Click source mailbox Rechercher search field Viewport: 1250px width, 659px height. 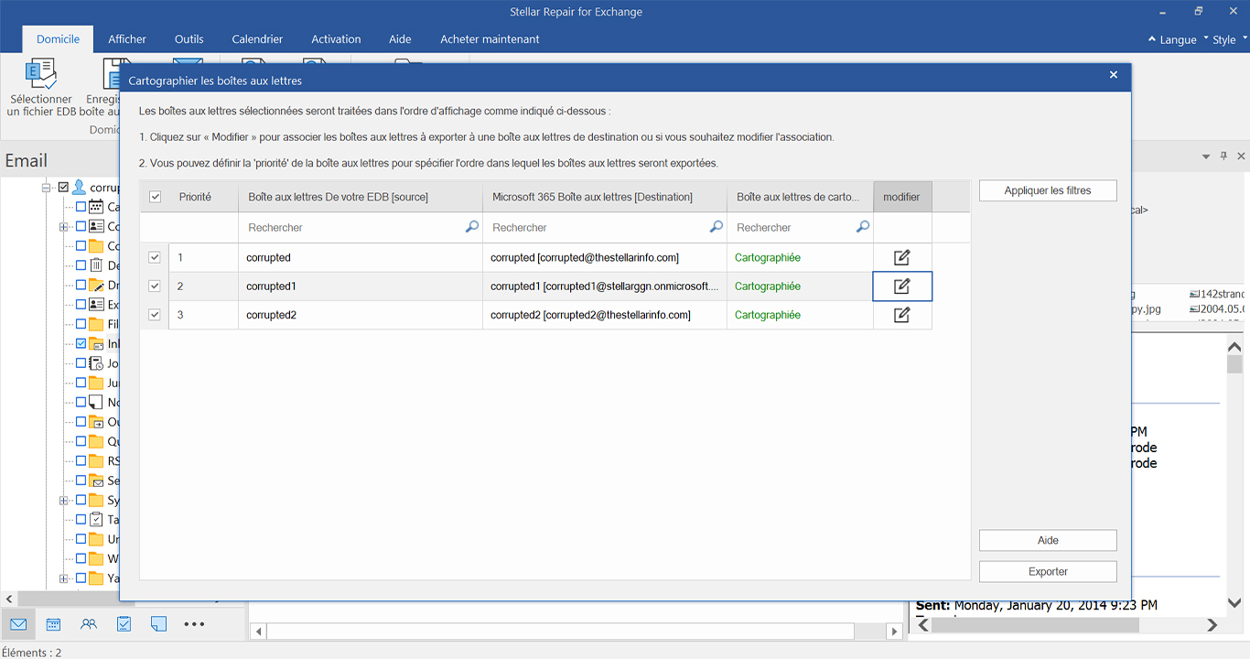(x=361, y=227)
